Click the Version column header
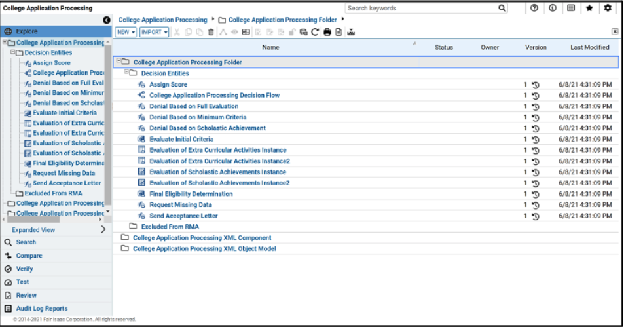This screenshot has height=327, width=624. [x=536, y=47]
